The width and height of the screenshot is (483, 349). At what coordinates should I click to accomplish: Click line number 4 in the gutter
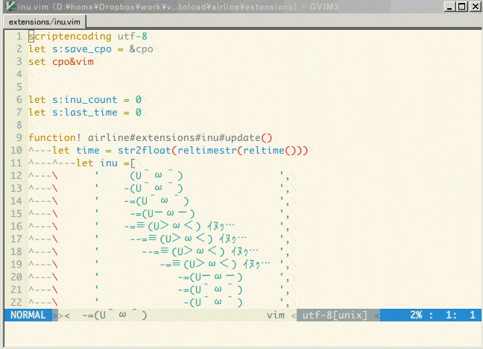tap(19, 75)
